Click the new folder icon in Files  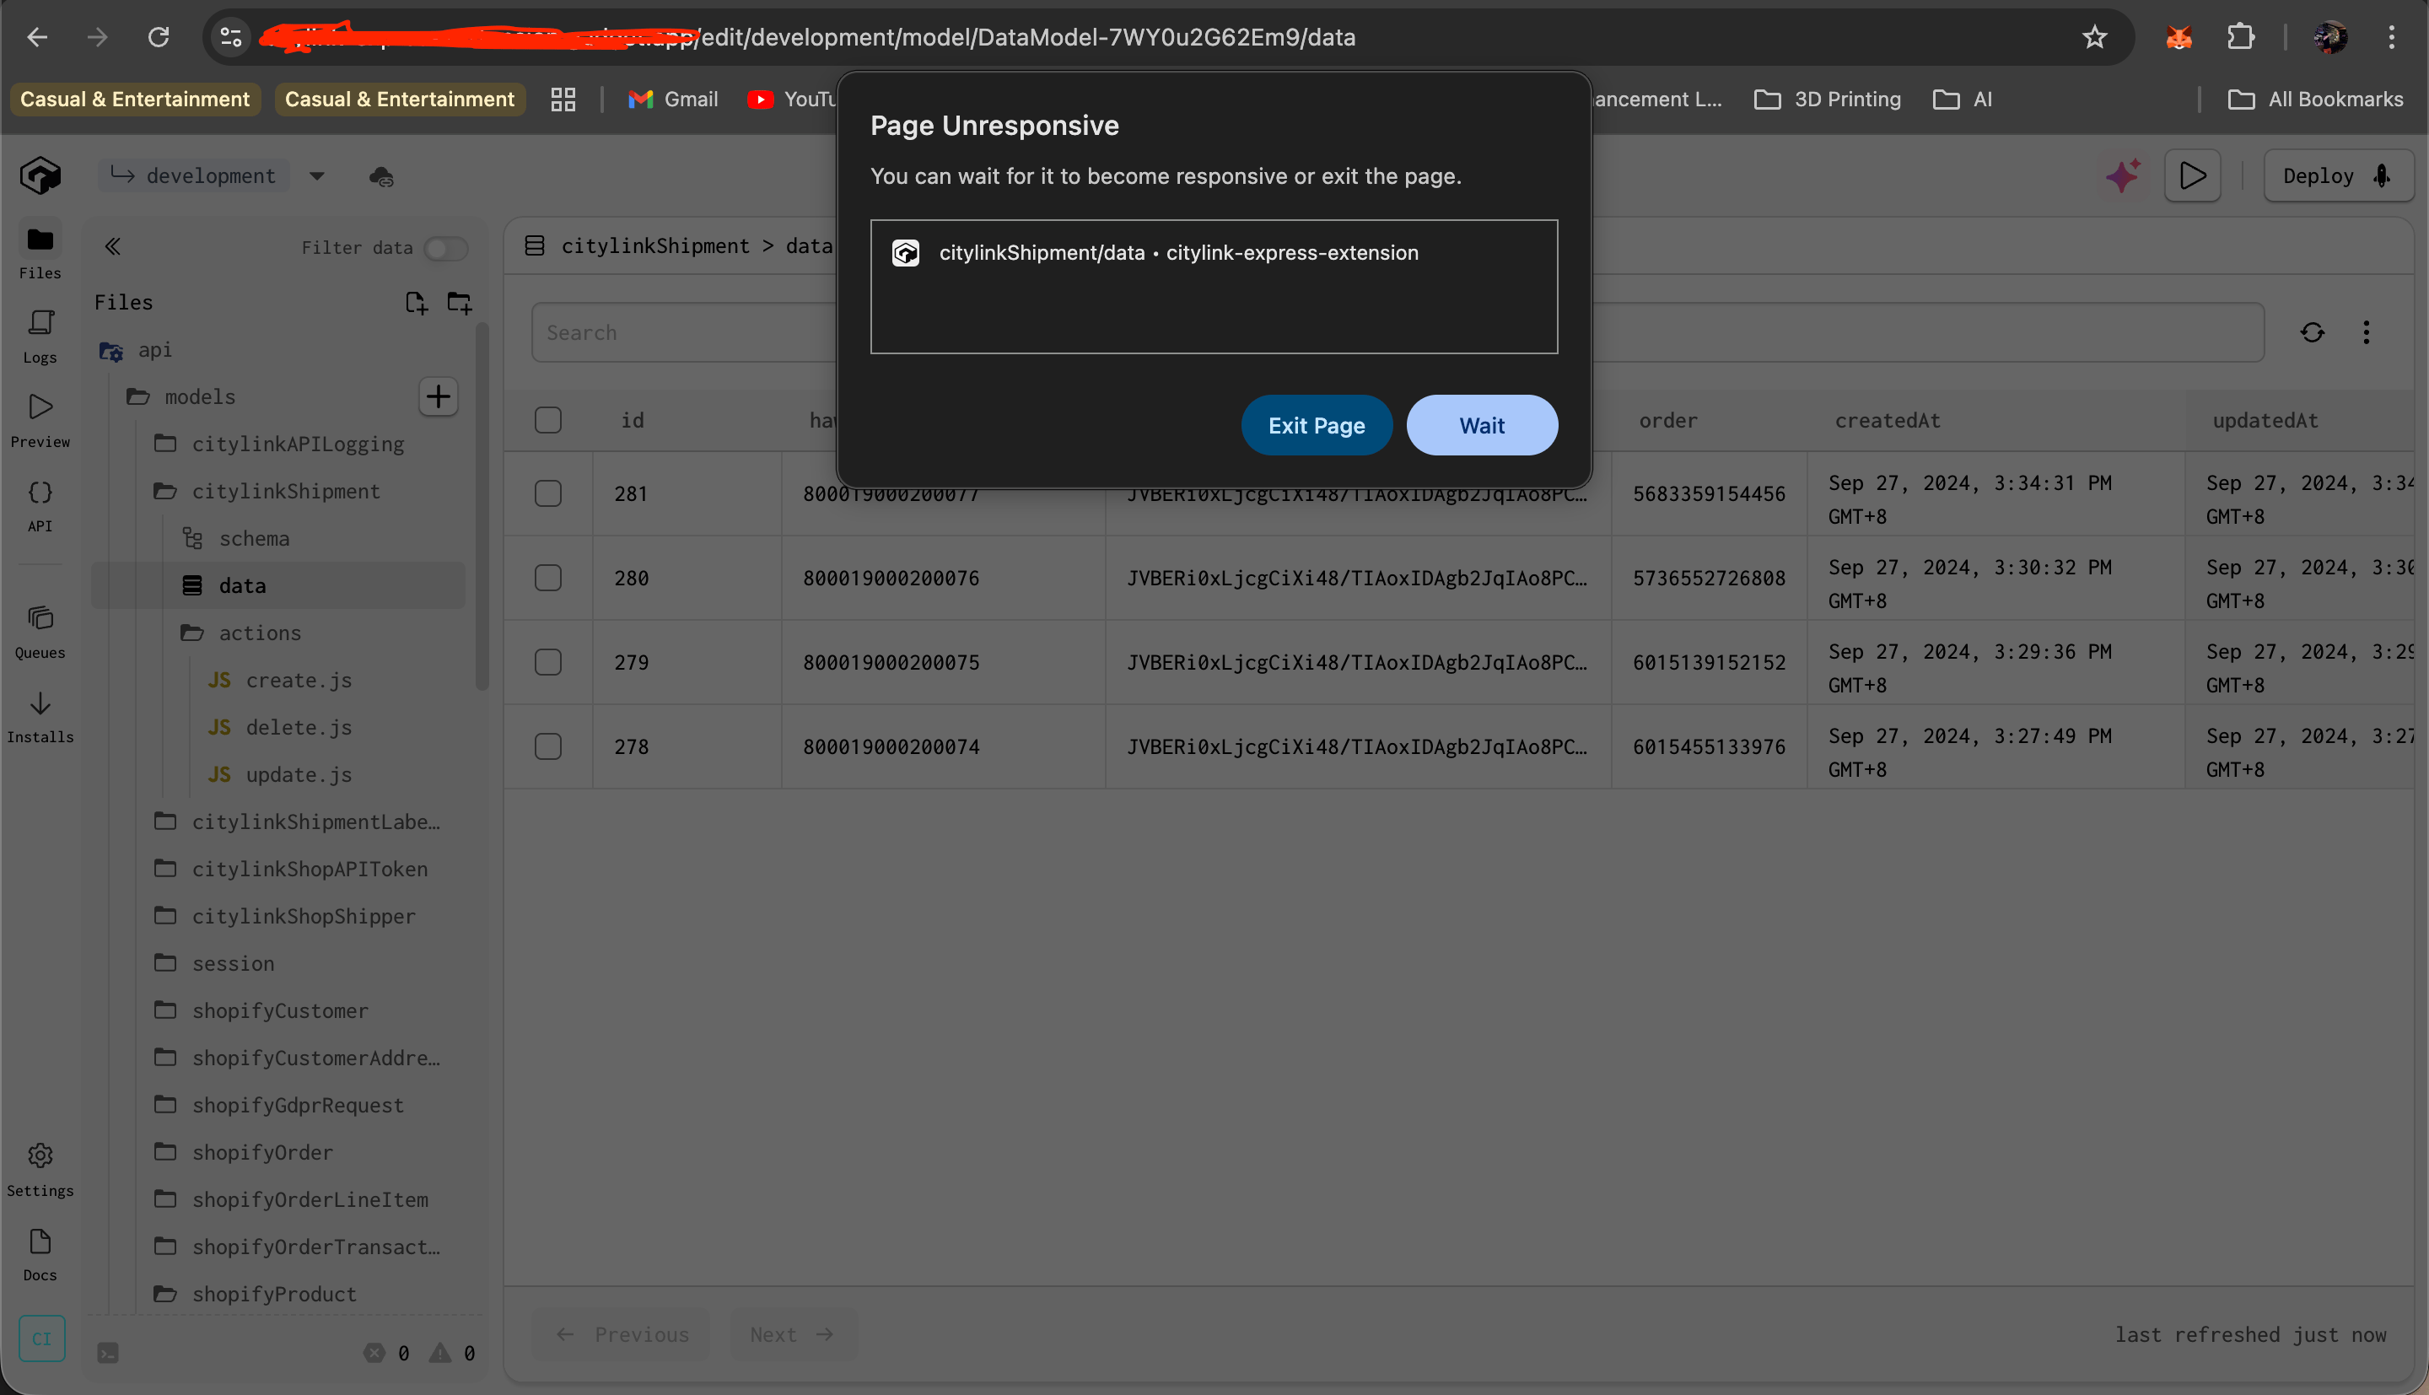pyautogui.click(x=460, y=303)
